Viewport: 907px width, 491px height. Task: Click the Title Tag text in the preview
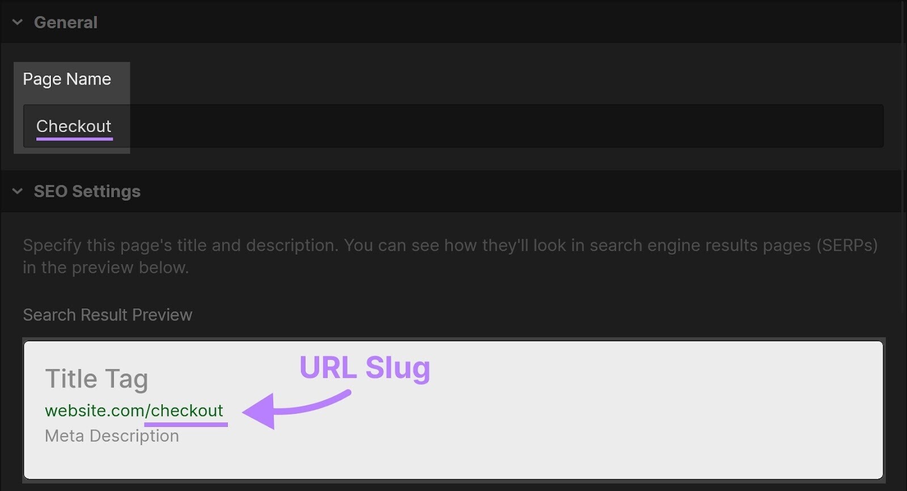point(97,378)
